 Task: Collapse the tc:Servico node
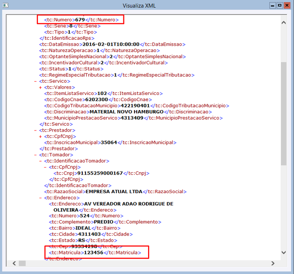35,81
